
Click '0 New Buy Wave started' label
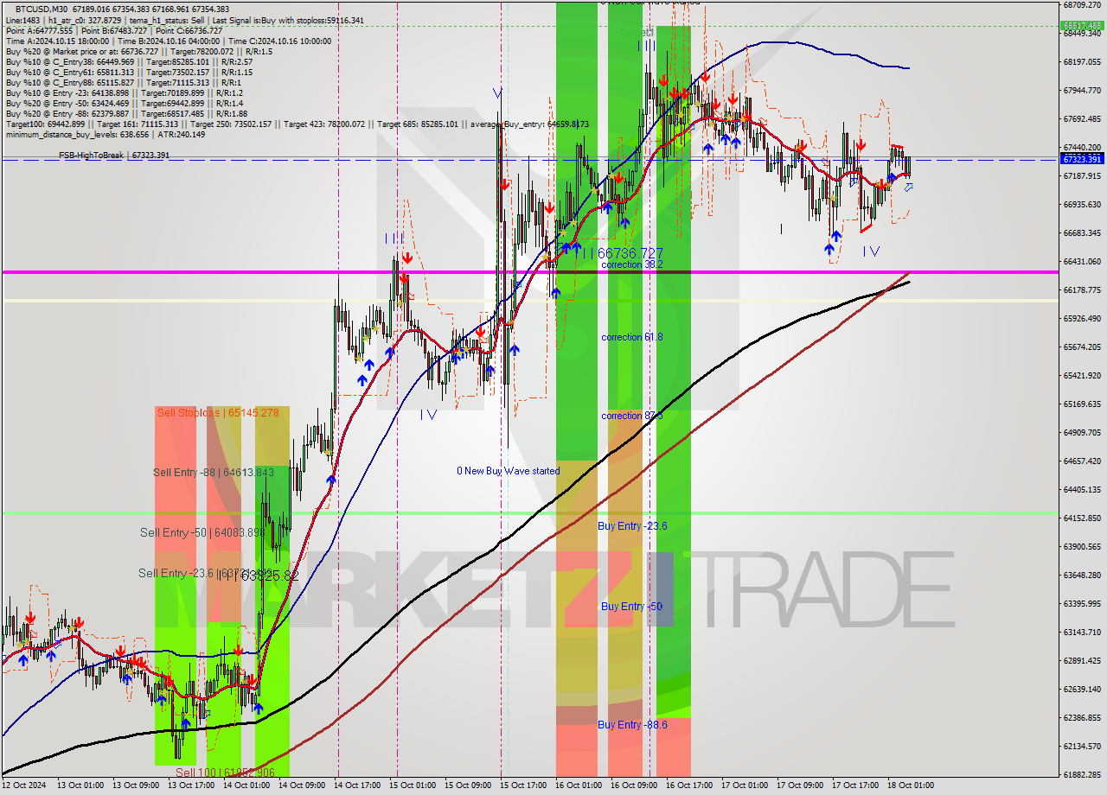point(508,471)
